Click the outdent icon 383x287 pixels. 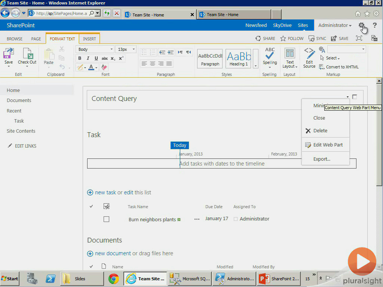coord(162,52)
